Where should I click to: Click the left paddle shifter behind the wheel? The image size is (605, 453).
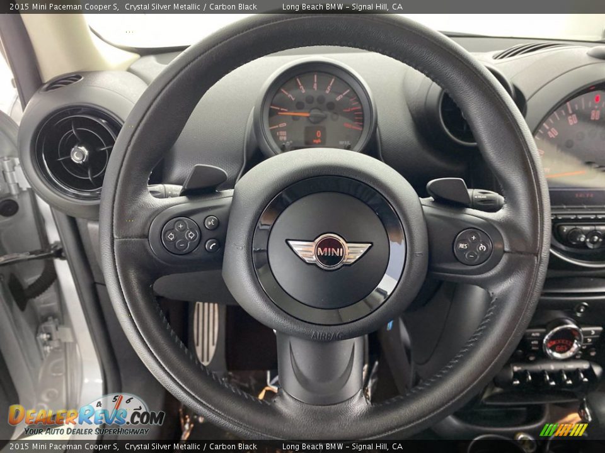coord(204,179)
